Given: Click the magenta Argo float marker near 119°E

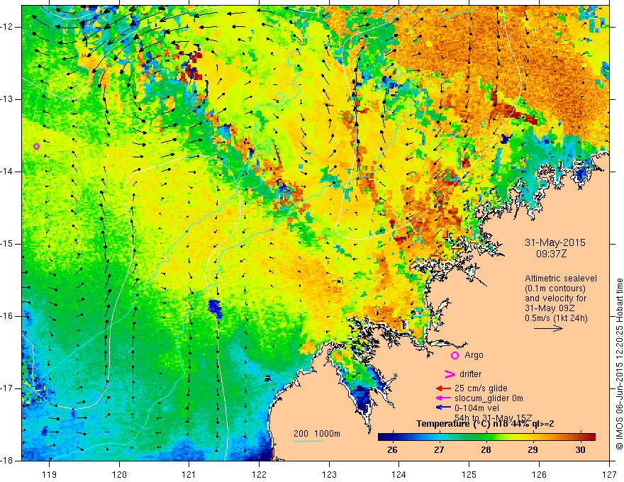Looking at the screenshot, I should coord(37,146).
